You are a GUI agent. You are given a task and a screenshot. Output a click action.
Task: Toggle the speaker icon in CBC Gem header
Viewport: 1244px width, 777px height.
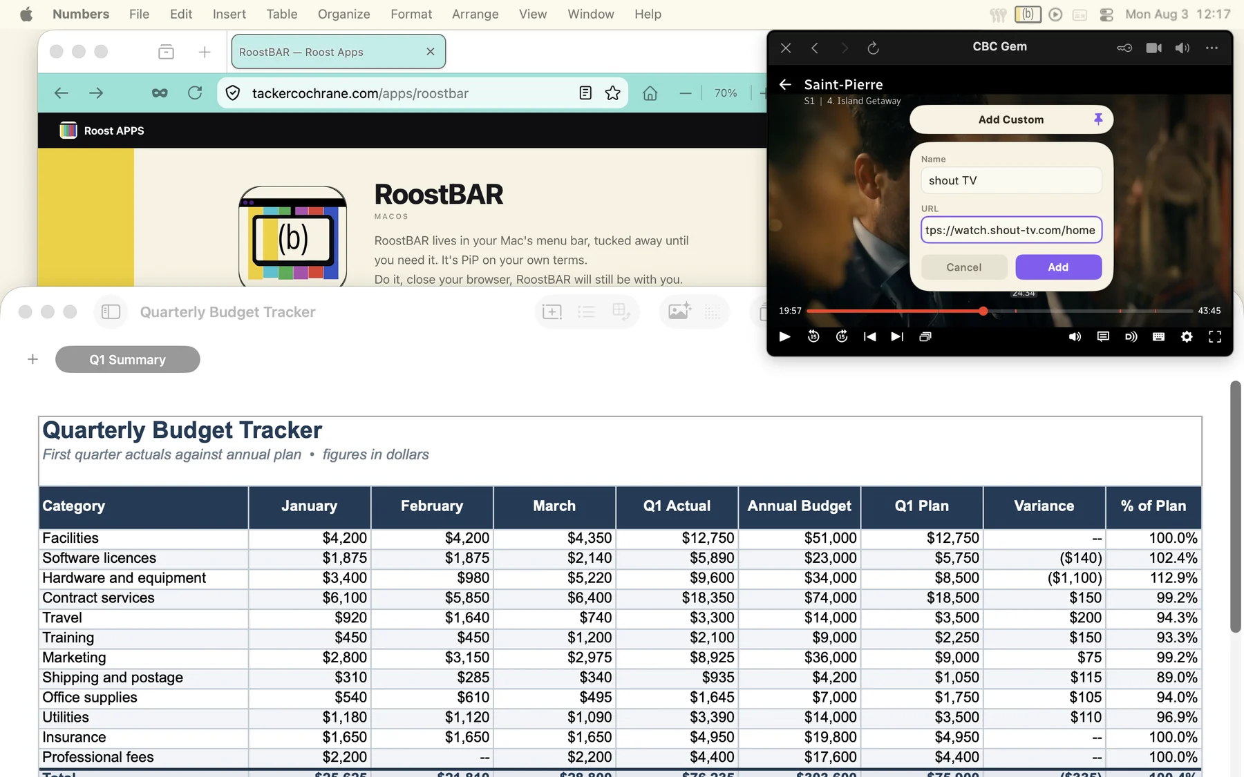[1182, 48]
